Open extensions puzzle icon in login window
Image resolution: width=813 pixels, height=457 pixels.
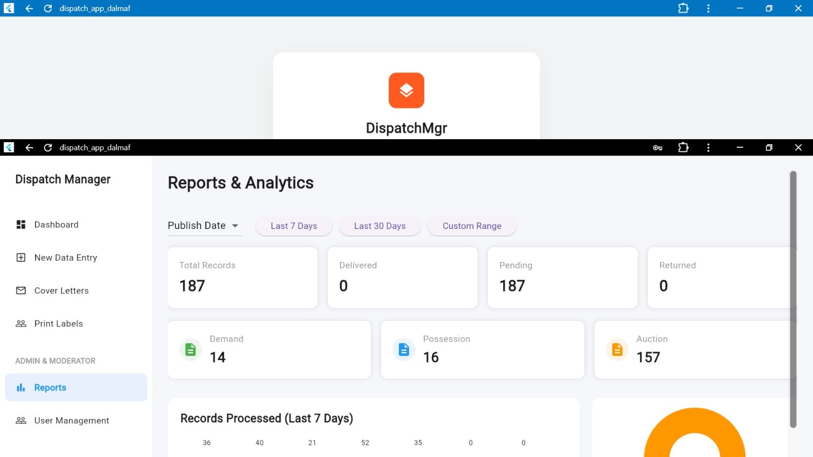click(683, 8)
